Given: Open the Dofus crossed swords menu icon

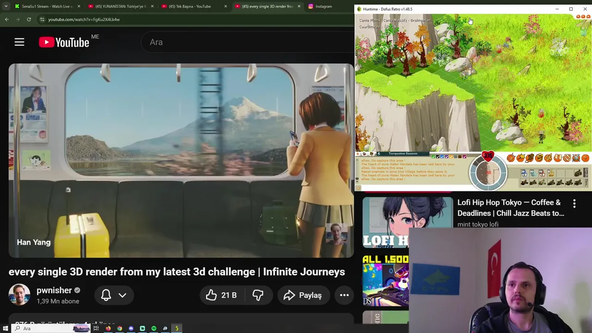Looking at the screenshot, I should tap(576, 158).
